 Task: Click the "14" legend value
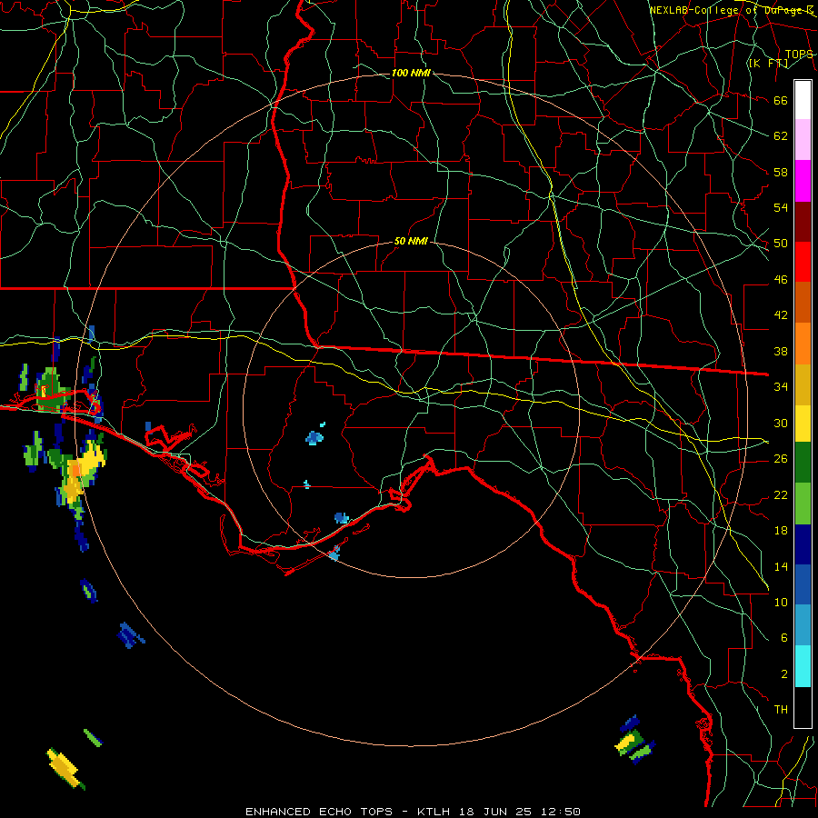pos(781,566)
